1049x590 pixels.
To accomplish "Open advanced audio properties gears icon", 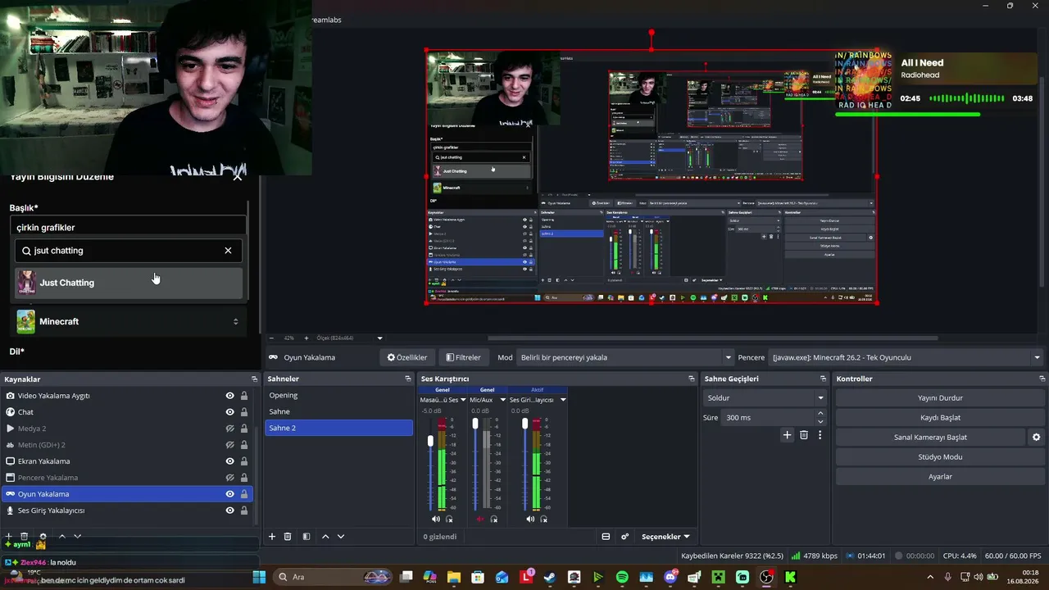I will click(624, 537).
